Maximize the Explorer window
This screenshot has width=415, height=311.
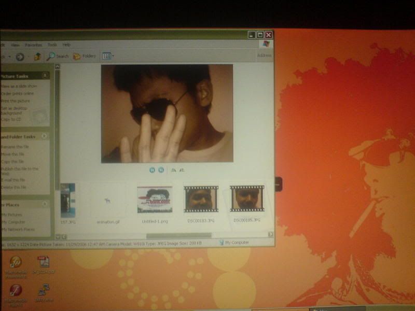[x=260, y=35]
